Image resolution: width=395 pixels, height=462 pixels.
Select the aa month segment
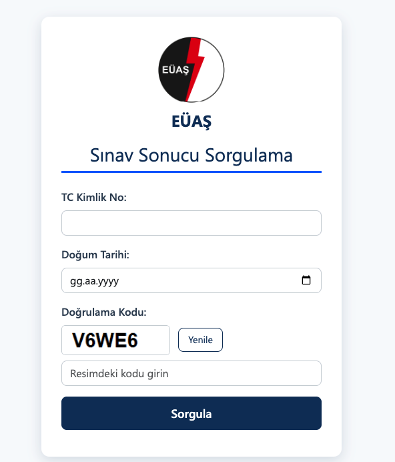[x=90, y=281]
